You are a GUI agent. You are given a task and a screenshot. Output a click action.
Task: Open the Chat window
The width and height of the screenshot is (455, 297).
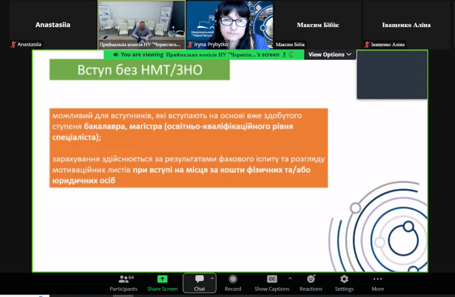click(x=199, y=283)
